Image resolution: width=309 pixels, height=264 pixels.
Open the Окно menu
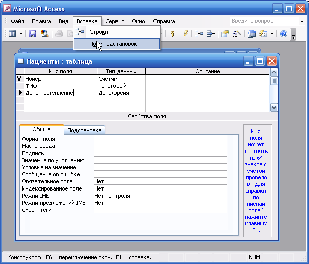pos(138,21)
